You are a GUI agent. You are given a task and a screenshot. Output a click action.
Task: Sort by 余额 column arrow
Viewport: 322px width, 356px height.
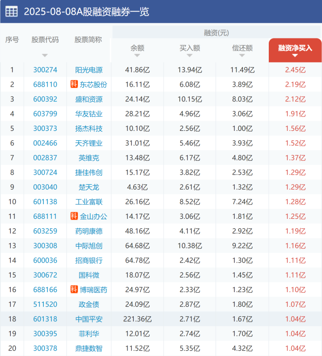137,55
